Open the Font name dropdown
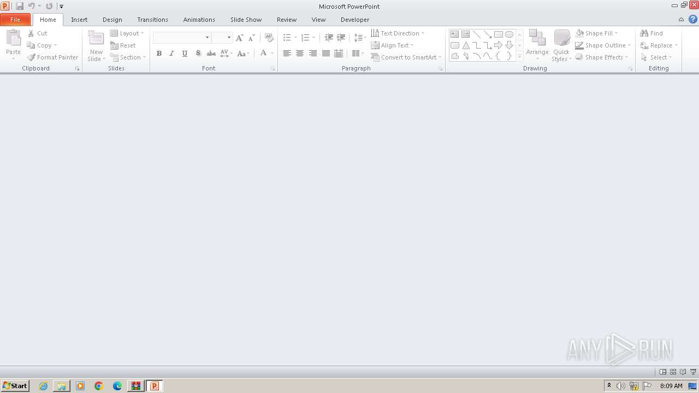The width and height of the screenshot is (699, 393). (207, 38)
